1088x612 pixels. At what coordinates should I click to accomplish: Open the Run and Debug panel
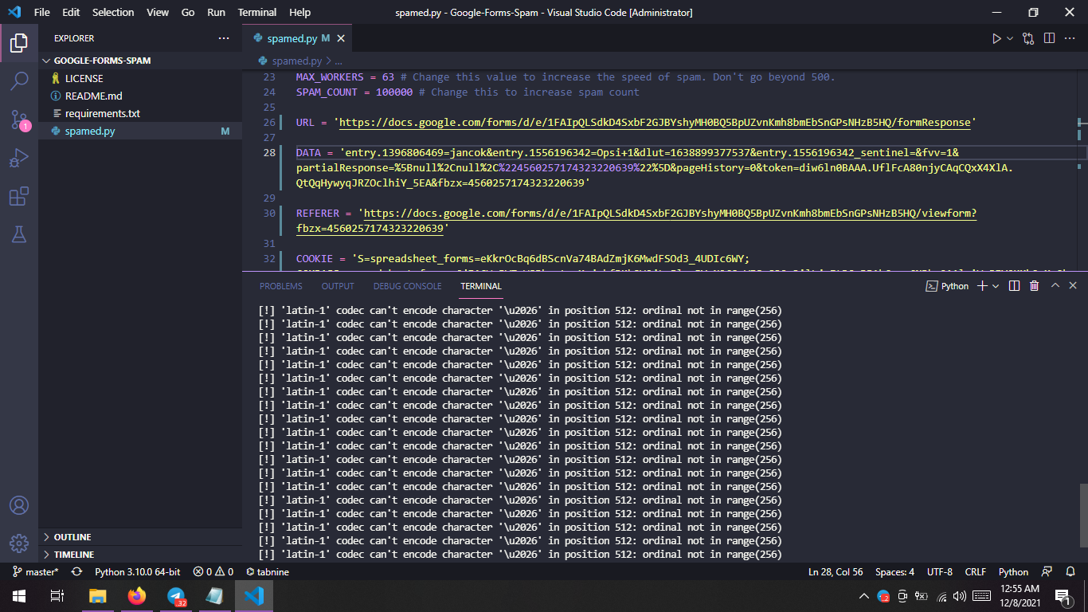[19, 158]
